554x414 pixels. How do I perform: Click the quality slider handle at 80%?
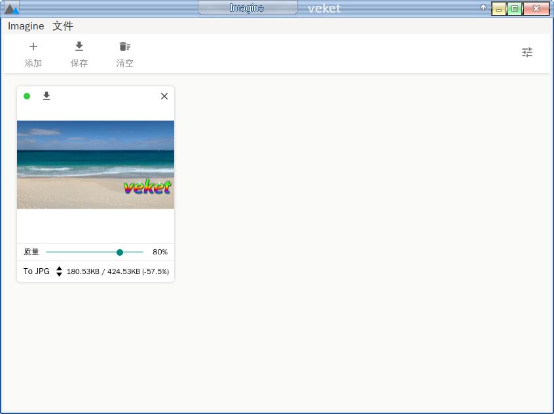point(120,252)
